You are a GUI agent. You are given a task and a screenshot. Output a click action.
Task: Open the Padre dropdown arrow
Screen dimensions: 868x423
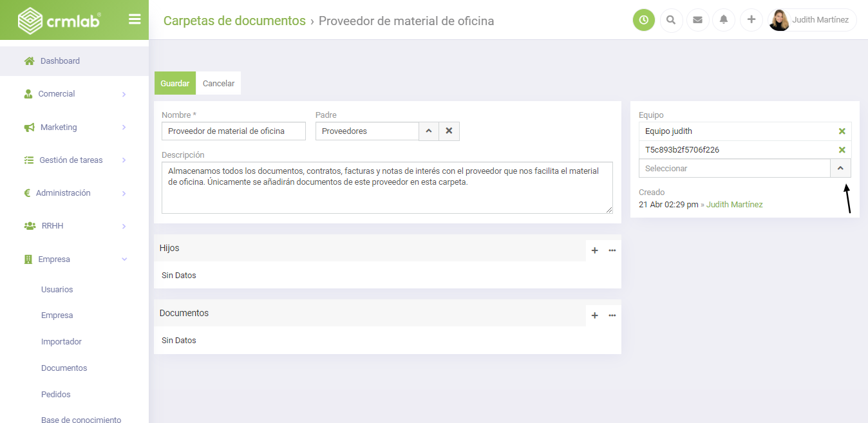tap(429, 131)
